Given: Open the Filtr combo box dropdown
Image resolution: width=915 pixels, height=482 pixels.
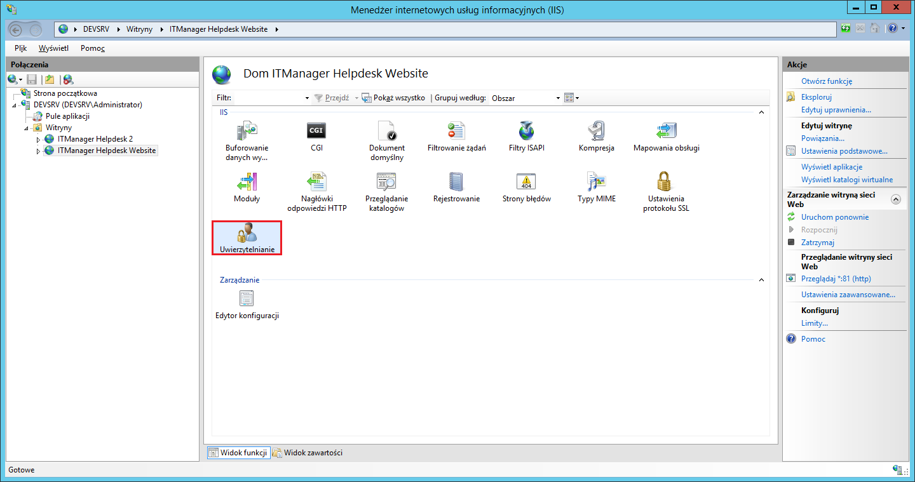Looking at the screenshot, I should click(307, 98).
